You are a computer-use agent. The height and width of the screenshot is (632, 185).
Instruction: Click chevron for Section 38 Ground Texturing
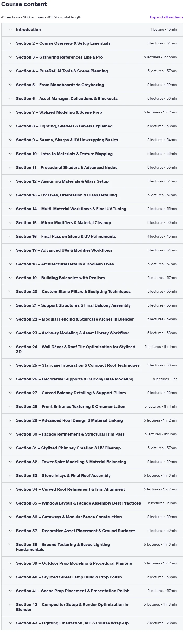pos(10,545)
